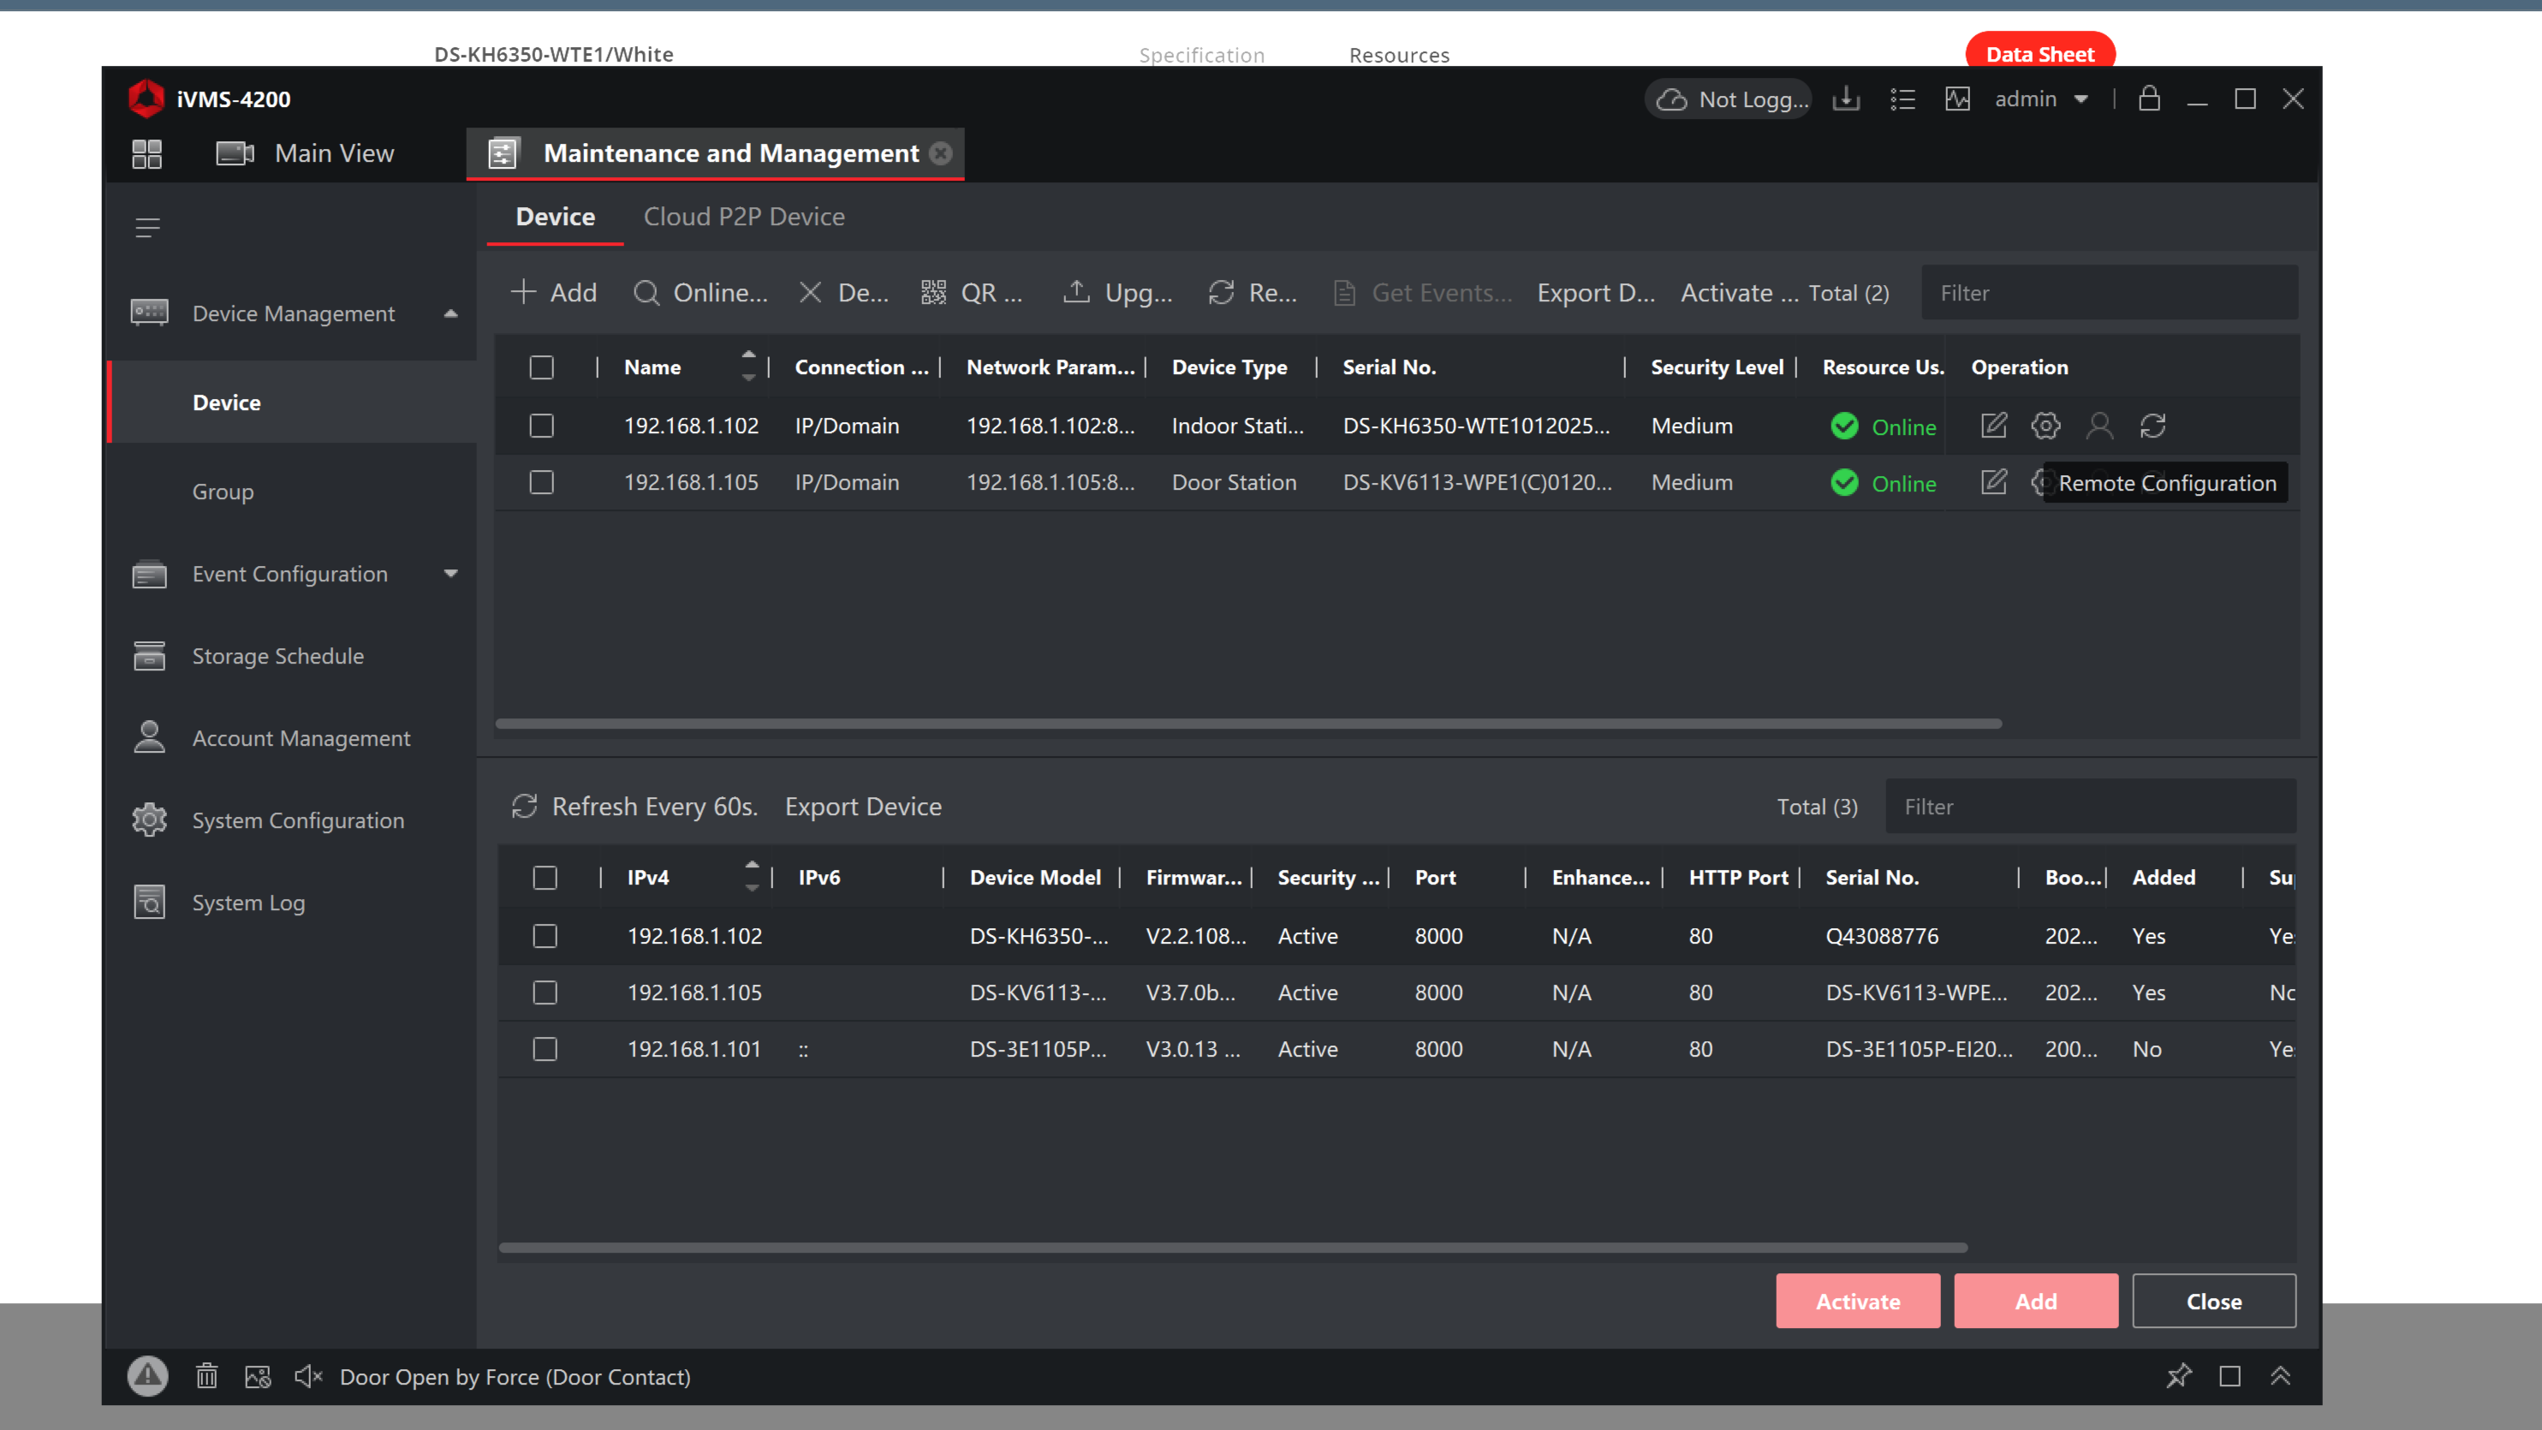Click the Refresh toolbar button in device list

click(x=1253, y=293)
